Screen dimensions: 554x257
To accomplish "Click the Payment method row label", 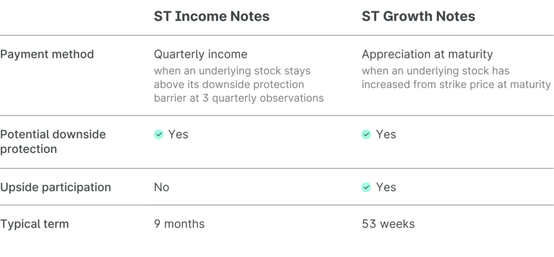I will coord(47,54).
